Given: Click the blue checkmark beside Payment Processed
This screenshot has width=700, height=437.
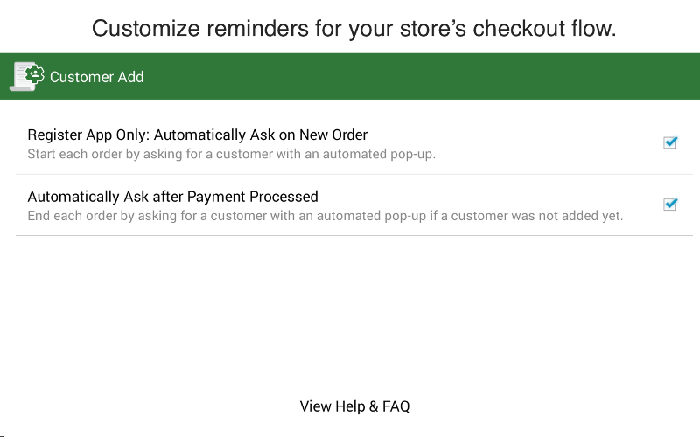Looking at the screenshot, I should click(670, 205).
